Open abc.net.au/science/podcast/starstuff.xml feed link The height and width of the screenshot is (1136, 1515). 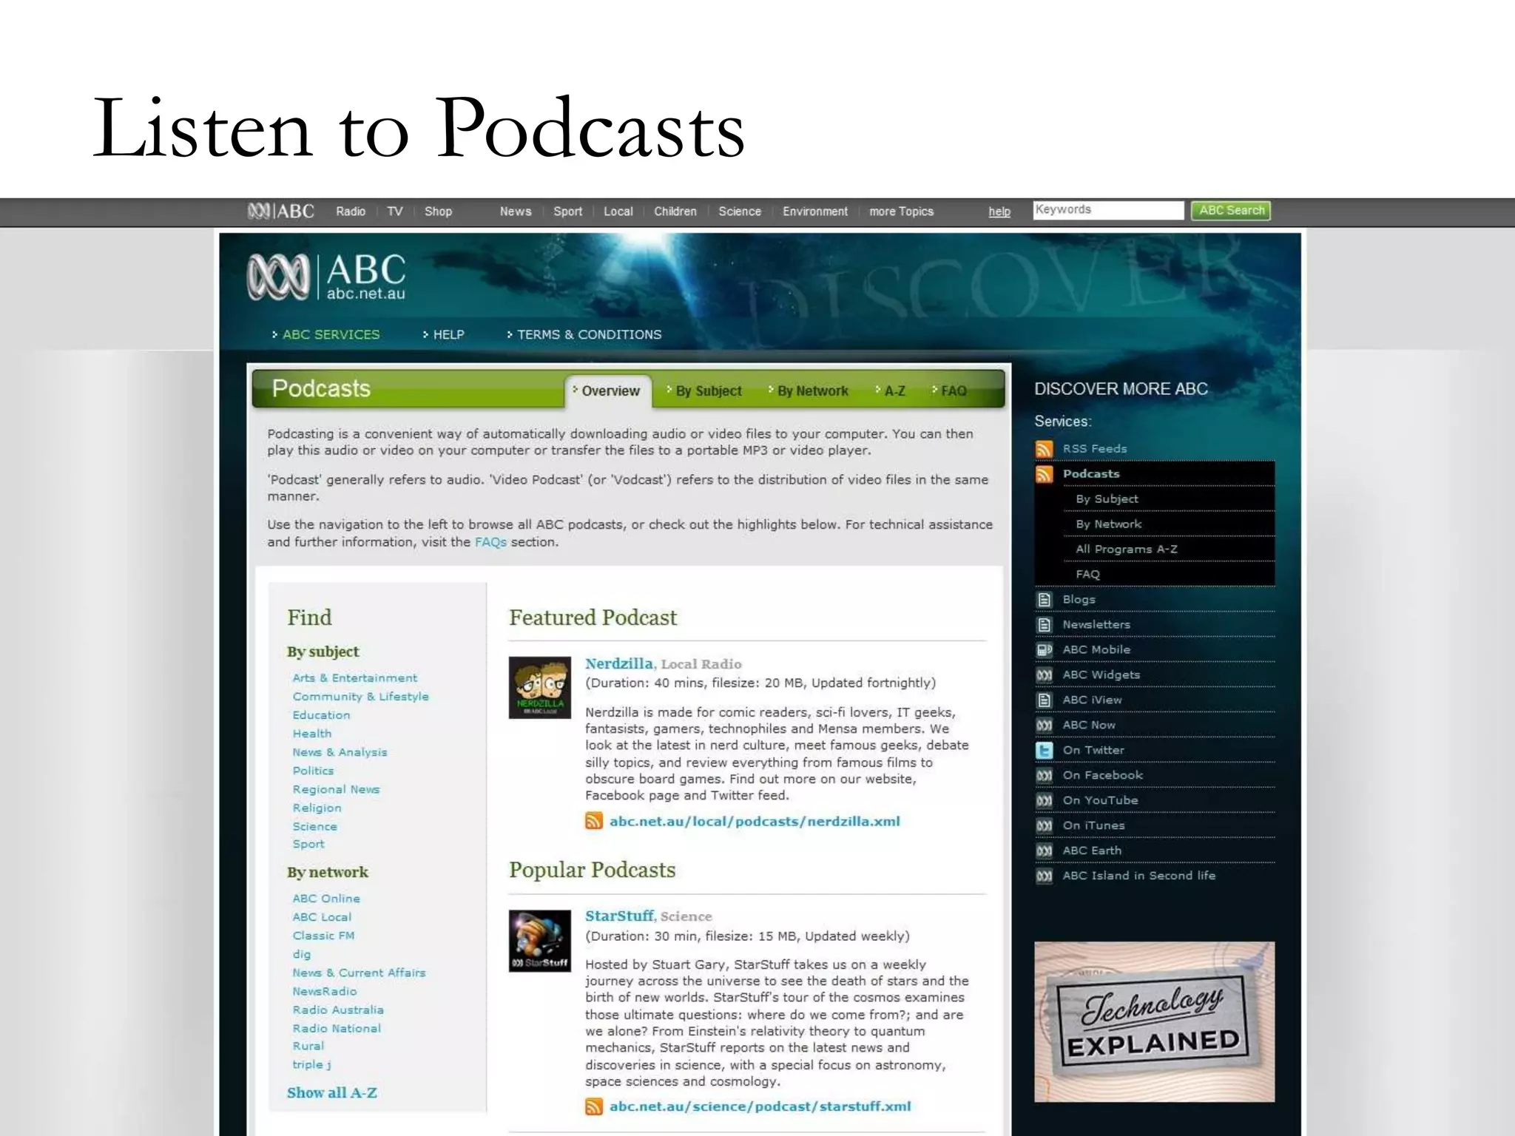760,1106
